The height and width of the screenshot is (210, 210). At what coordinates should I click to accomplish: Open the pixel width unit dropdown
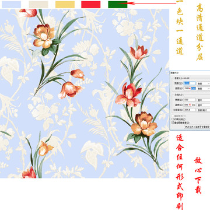click(x=204, y=83)
